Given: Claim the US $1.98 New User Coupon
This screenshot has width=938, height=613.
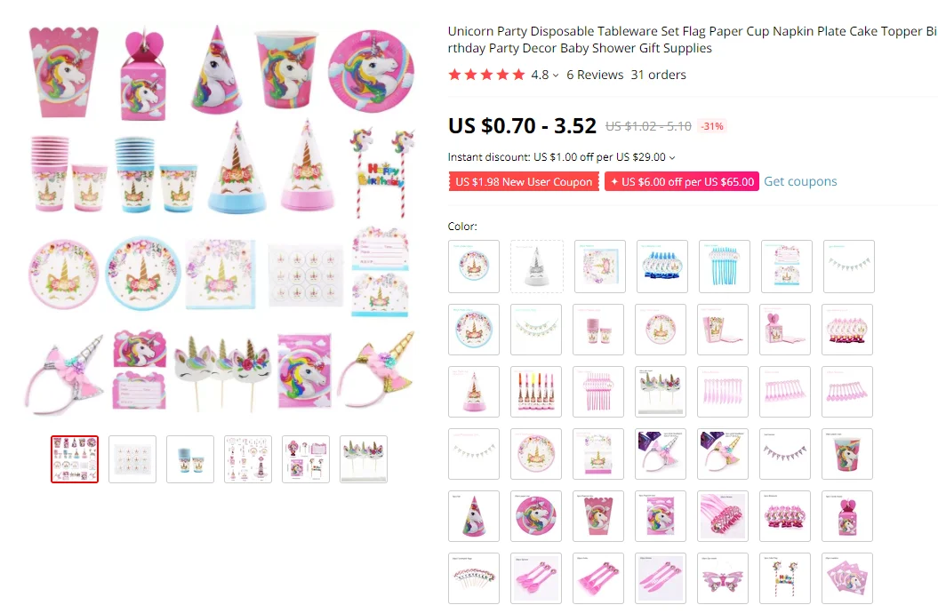Looking at the screenshot, I should click(x=524, y=181).
